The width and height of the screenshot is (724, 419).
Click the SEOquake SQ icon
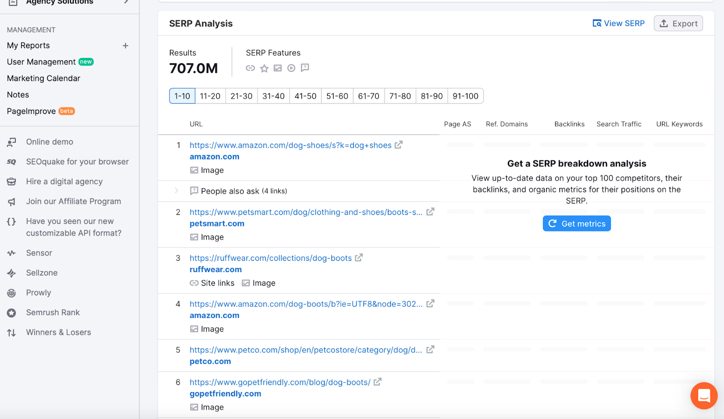click(12, 162)
